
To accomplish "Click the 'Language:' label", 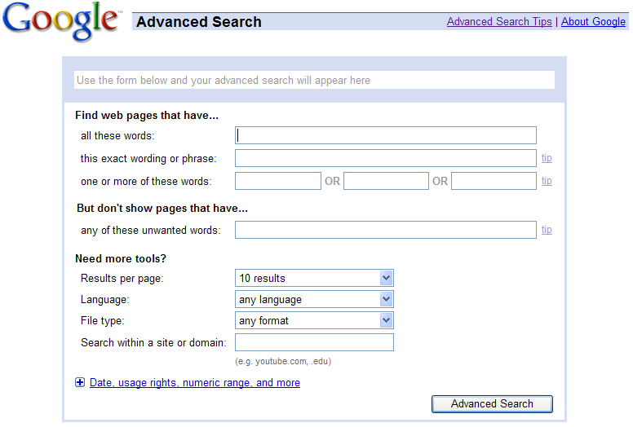I will point(104,300).
